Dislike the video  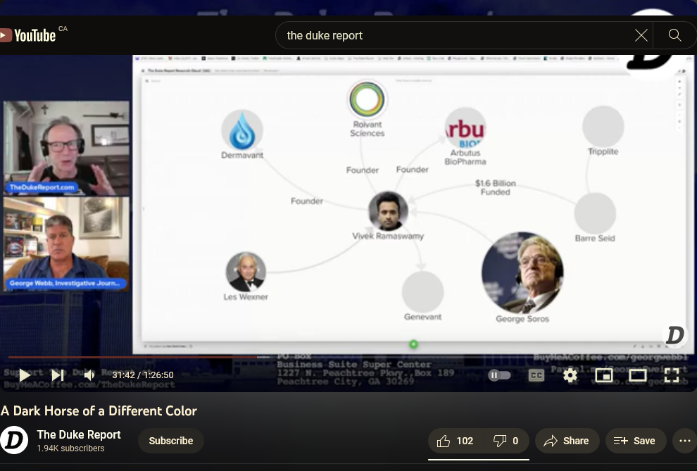pyautogui.click(x=506, y=441)
